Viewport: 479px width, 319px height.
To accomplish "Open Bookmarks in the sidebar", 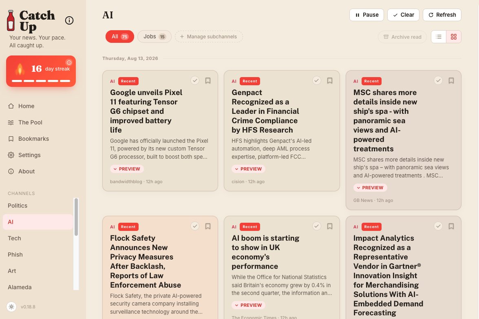I will click(38, 139).
